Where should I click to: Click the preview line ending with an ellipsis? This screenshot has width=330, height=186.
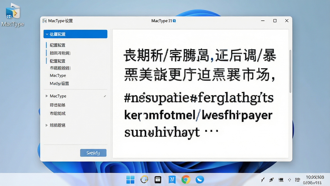click(171, 132)
